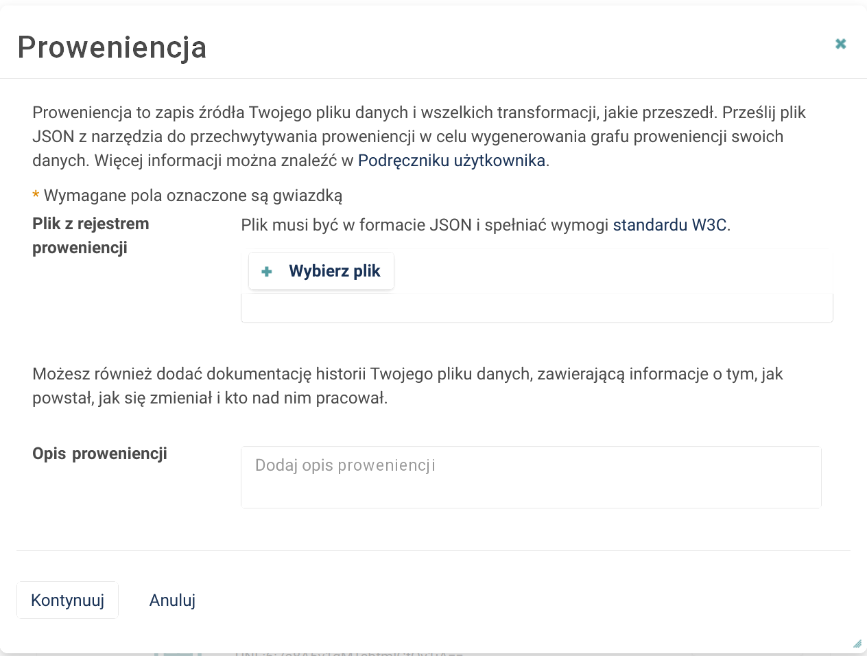Image resolution: width=867 pixels, height=656 pixels.
Task: Click the Plik musi być w formacie JSON hint
Action: [425, 225]
